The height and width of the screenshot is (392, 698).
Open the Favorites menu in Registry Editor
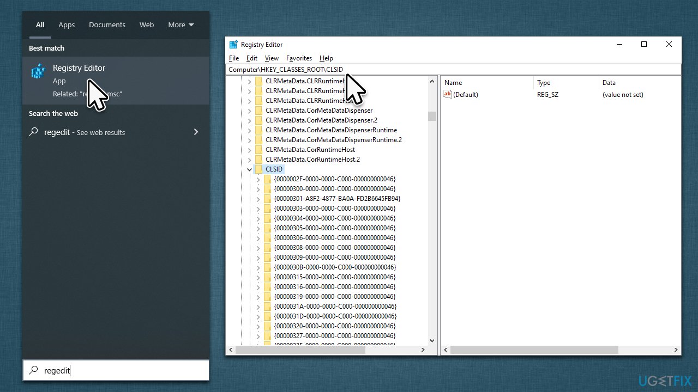pos(299,58)
